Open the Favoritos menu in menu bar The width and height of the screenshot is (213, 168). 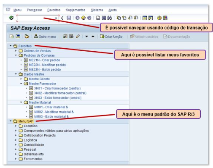click(x=54, y=10)
